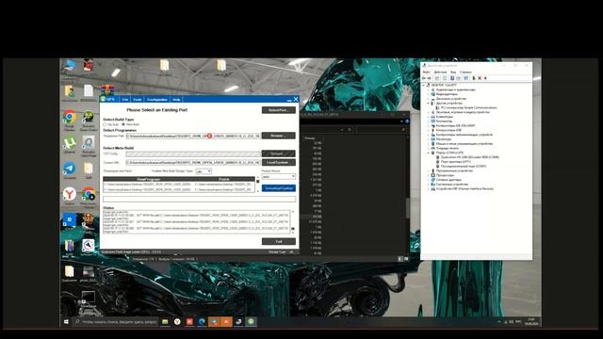Open Meta Build storage type dropdown
The height and width of the screenshot is (339, 603).
pos(204,171)
